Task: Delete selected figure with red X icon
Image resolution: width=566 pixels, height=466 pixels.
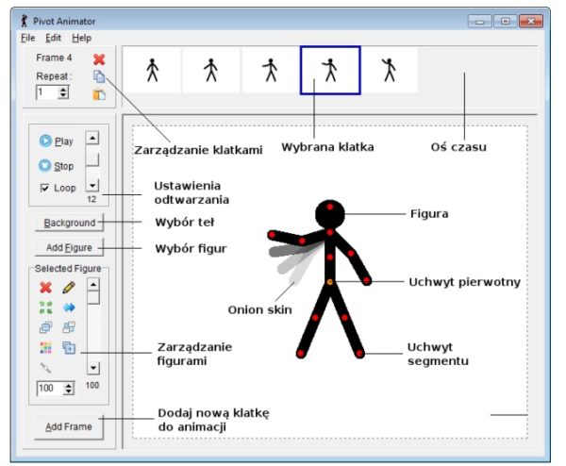Action: point(44,287)
